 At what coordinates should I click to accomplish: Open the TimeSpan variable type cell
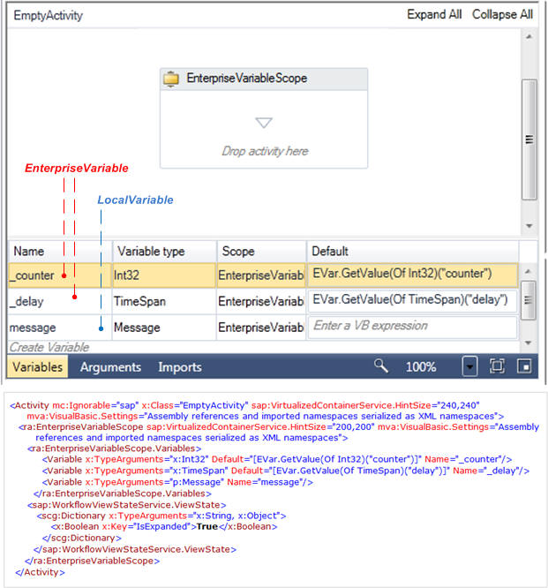164,301
